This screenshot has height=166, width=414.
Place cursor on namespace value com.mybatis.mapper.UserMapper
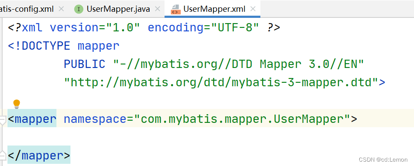[x=242, y=119]
